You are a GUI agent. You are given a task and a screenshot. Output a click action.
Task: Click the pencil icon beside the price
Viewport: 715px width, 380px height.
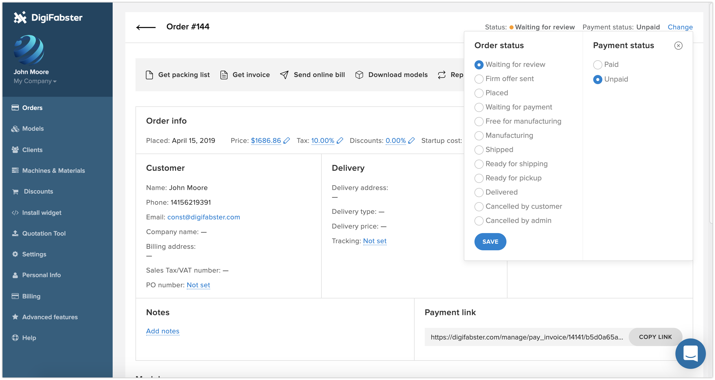tap(287, 141)
